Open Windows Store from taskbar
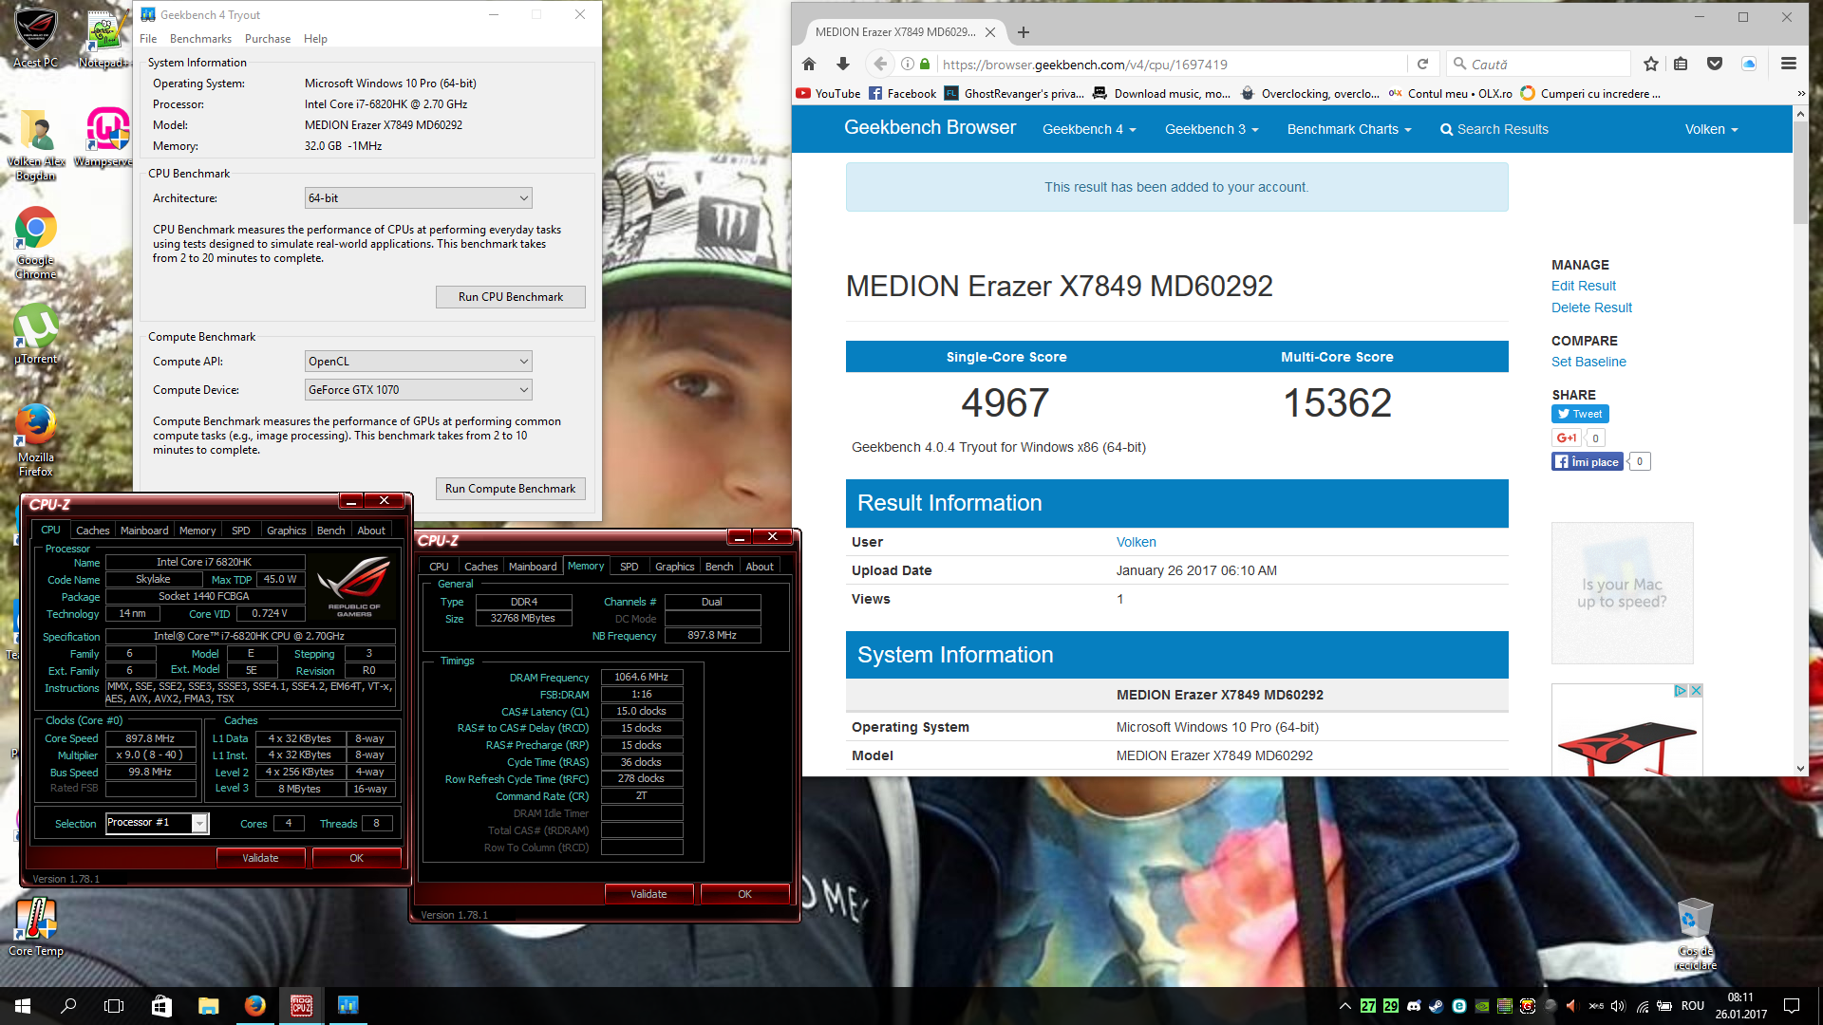Screen dimensions: 1823x1025 pyautogui.click(x=161, y=1006)
